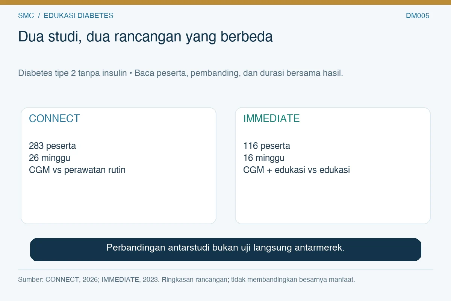Click "16 minggu" in IMMEDIATE card
The image size is (451, 301).
coord(264,158)
